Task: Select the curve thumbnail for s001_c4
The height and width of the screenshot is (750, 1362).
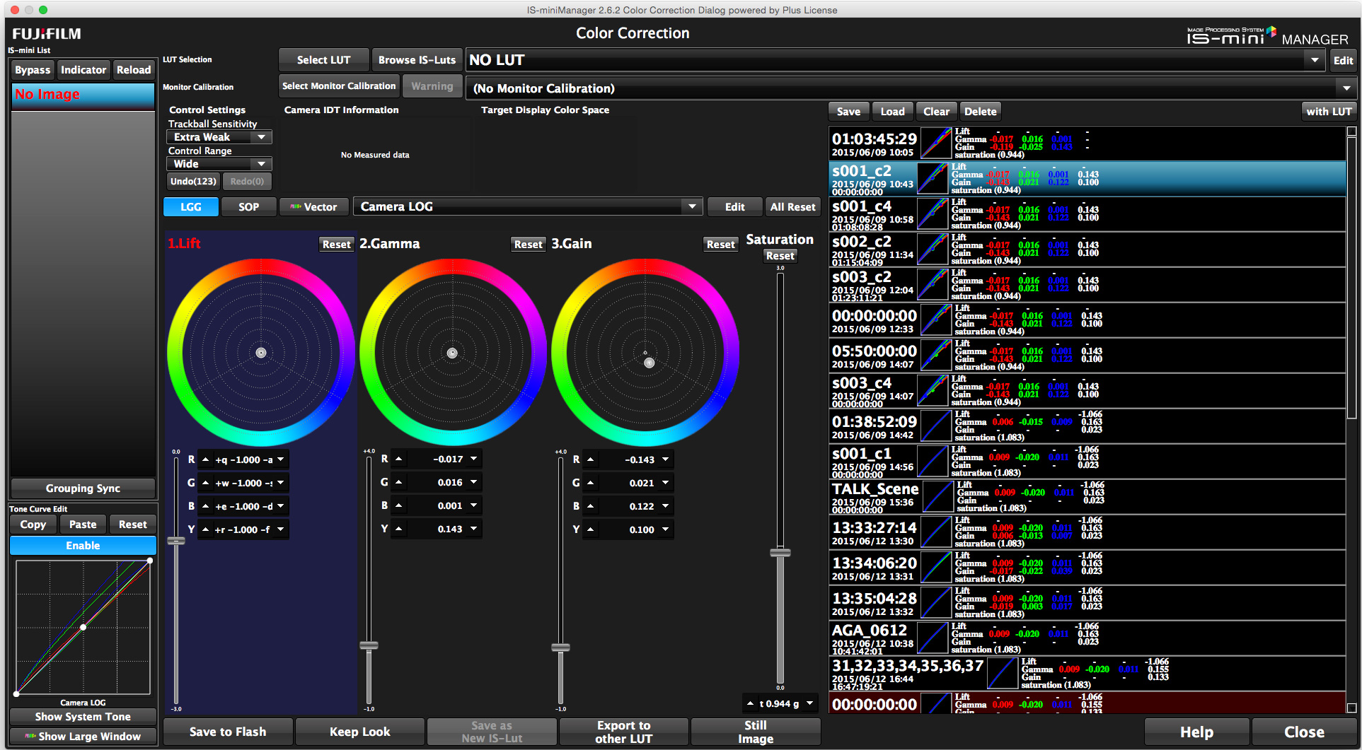Action: pyautogui.click(x=933, y=214)
